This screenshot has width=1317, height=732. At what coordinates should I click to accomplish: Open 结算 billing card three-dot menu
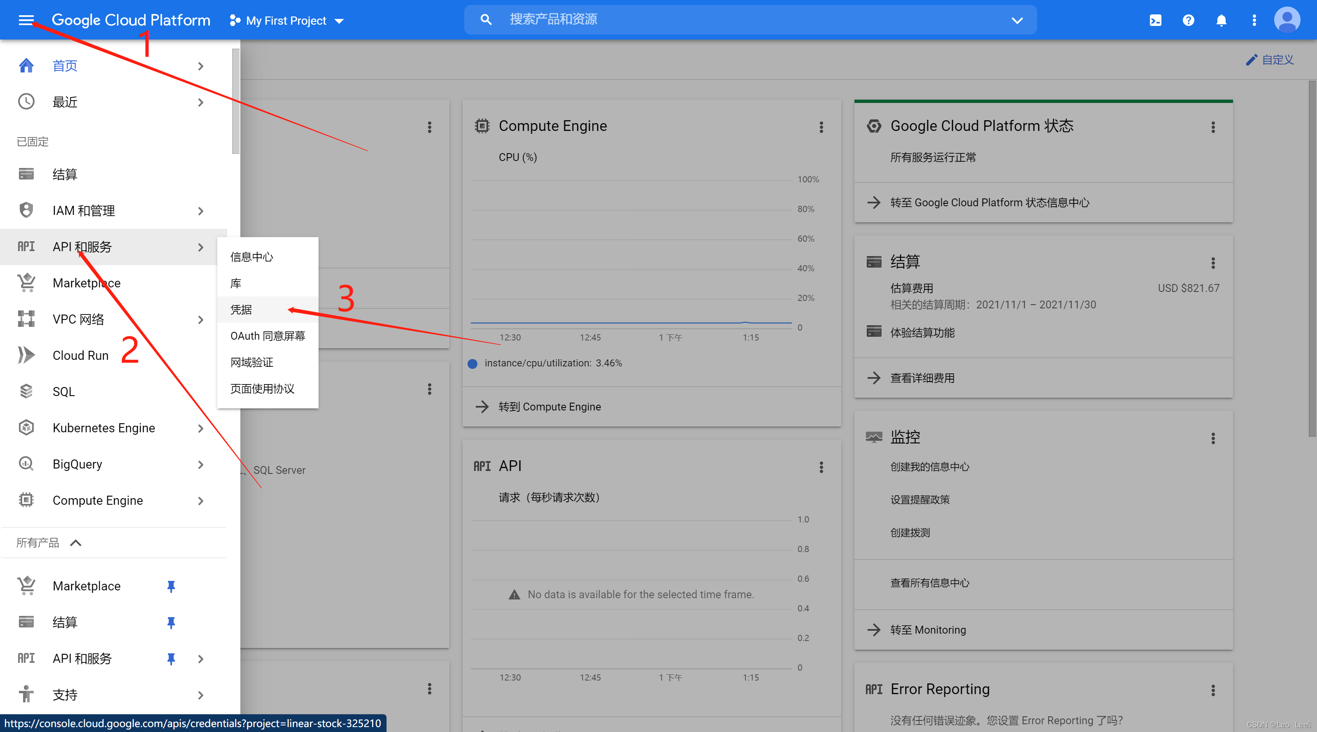click(x=1213, y=263)
